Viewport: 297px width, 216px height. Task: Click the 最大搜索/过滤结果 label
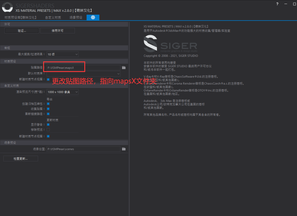31,54
